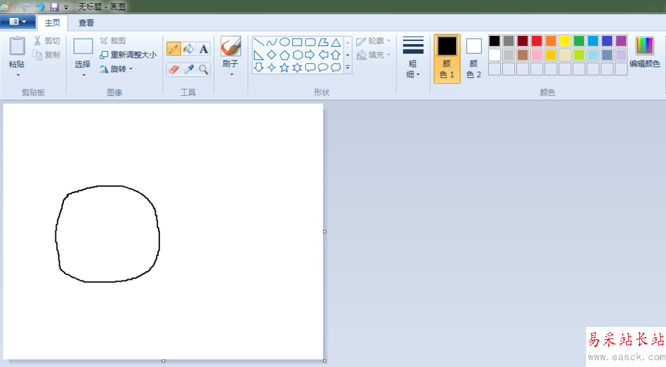Switch to the View (查看) tab
666x367 pixels.
click(86, 23)
